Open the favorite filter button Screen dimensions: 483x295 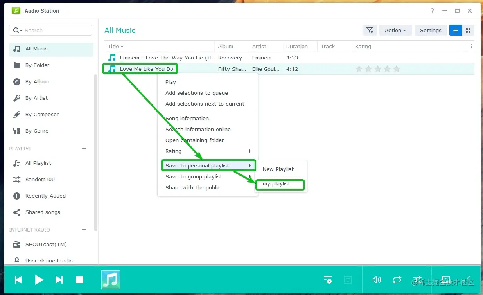(x=370, y=30)
